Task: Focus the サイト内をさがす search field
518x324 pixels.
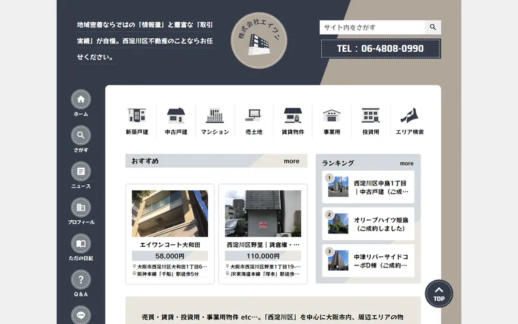Action: point(372,27)
